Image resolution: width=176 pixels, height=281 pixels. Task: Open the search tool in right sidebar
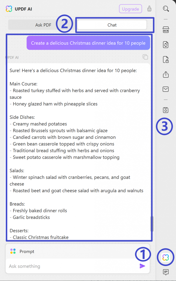[x=166, y=9]
